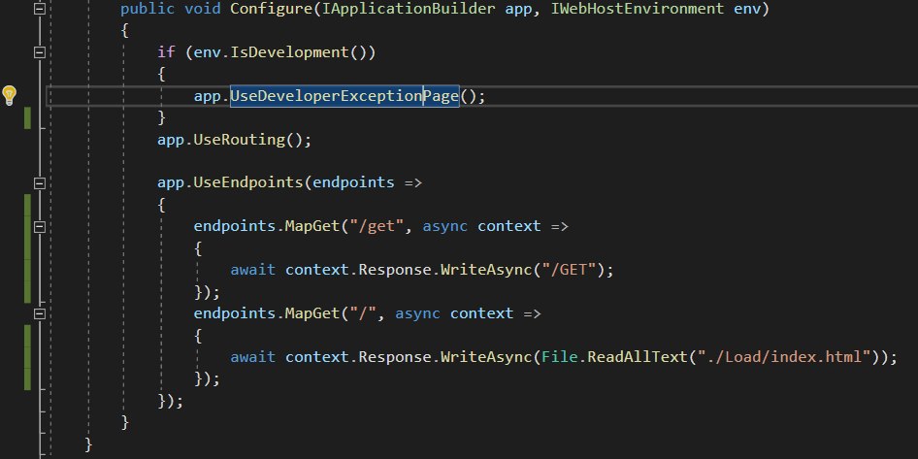Click the File.ReadAllText call

[614, 357]
